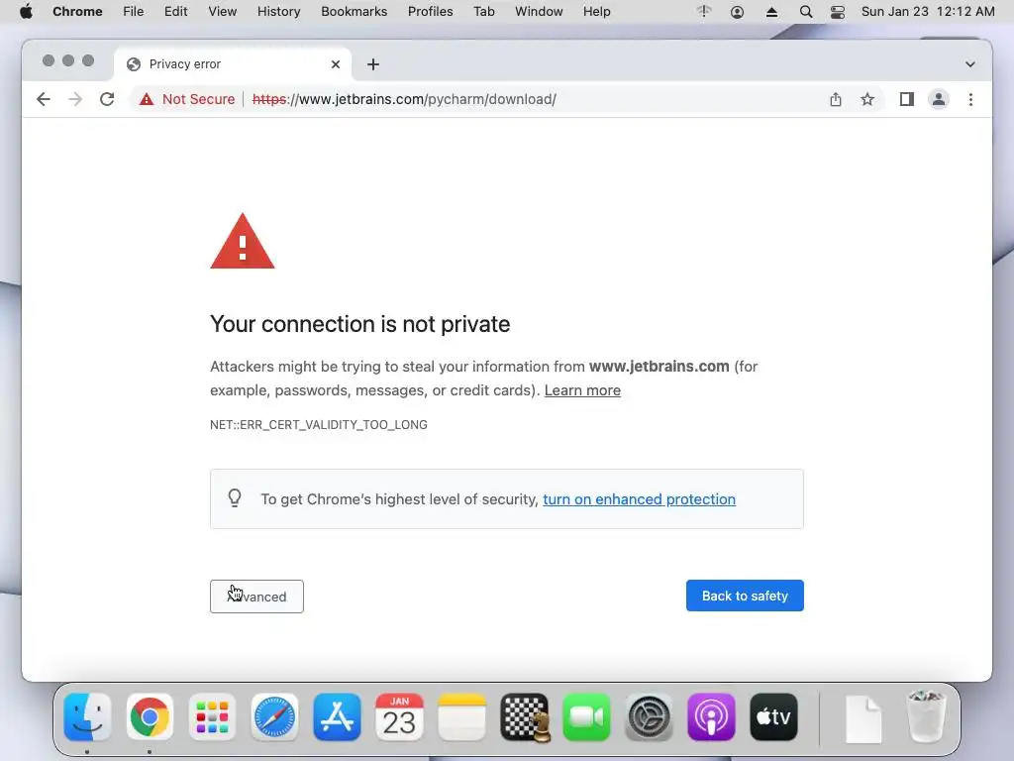Click the user account icon in menu bar
The image size is (1014, 761).
[737, 12]
